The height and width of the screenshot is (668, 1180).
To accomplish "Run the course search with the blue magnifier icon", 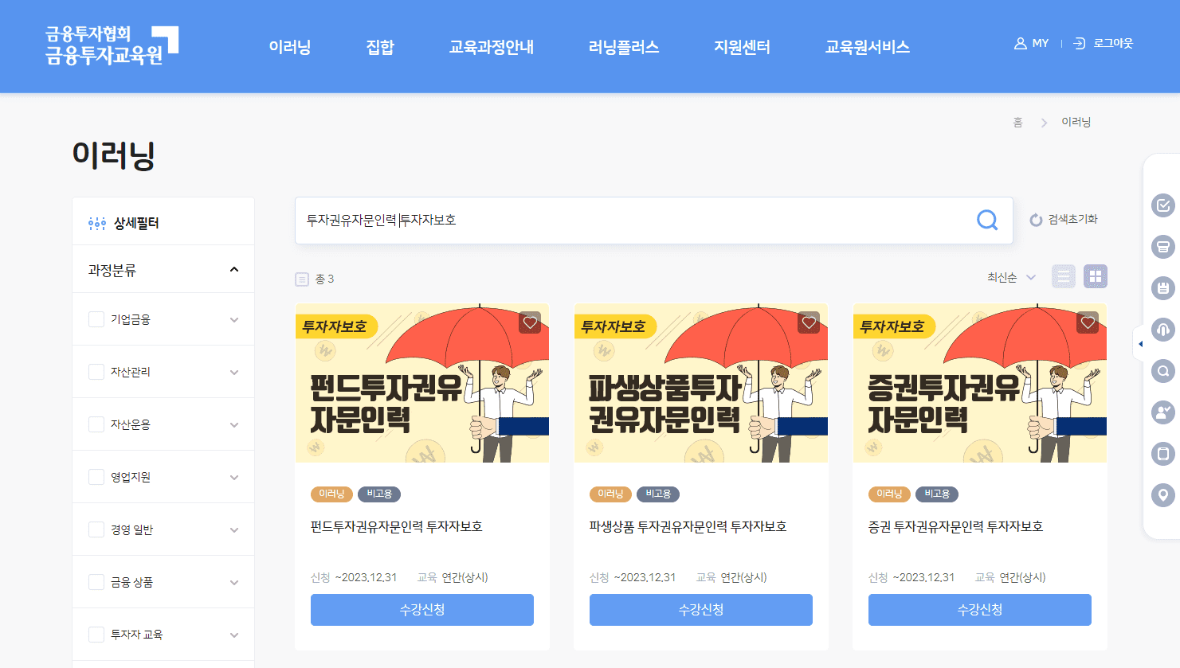I will coord(987,221).
